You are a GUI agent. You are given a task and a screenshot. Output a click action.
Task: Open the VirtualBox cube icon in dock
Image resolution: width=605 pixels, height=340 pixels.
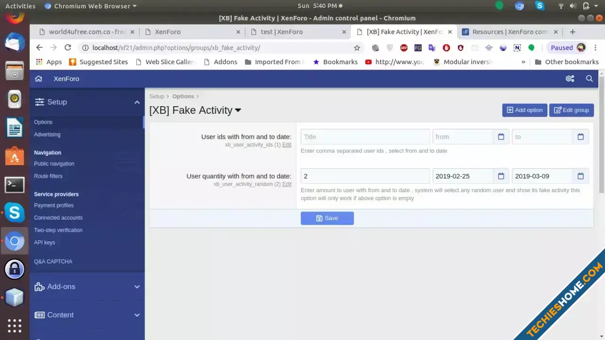click(x=15, y=298)
